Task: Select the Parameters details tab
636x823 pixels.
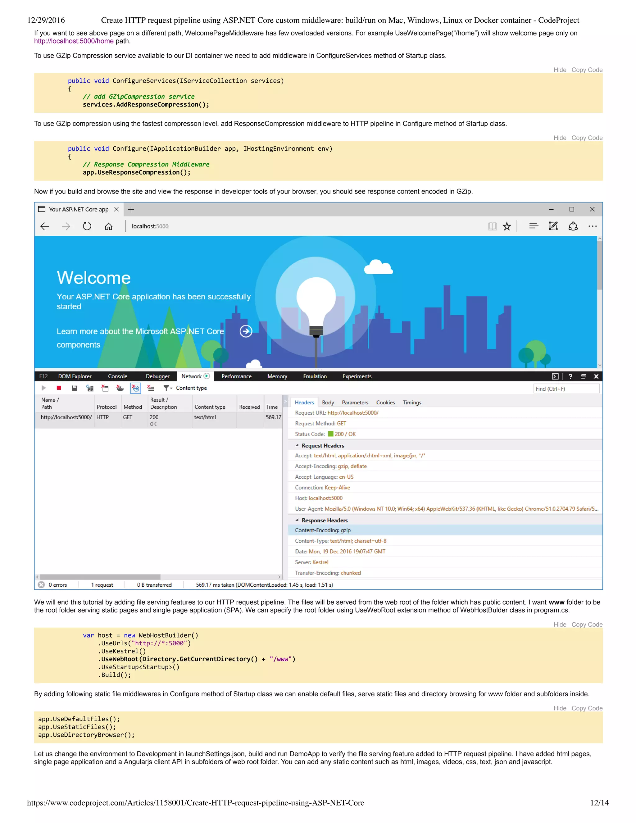Action: pos(355,402)
